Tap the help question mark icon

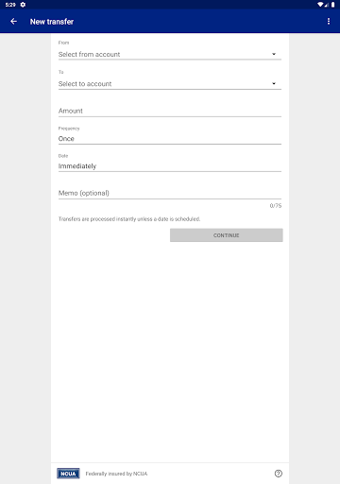279,474
